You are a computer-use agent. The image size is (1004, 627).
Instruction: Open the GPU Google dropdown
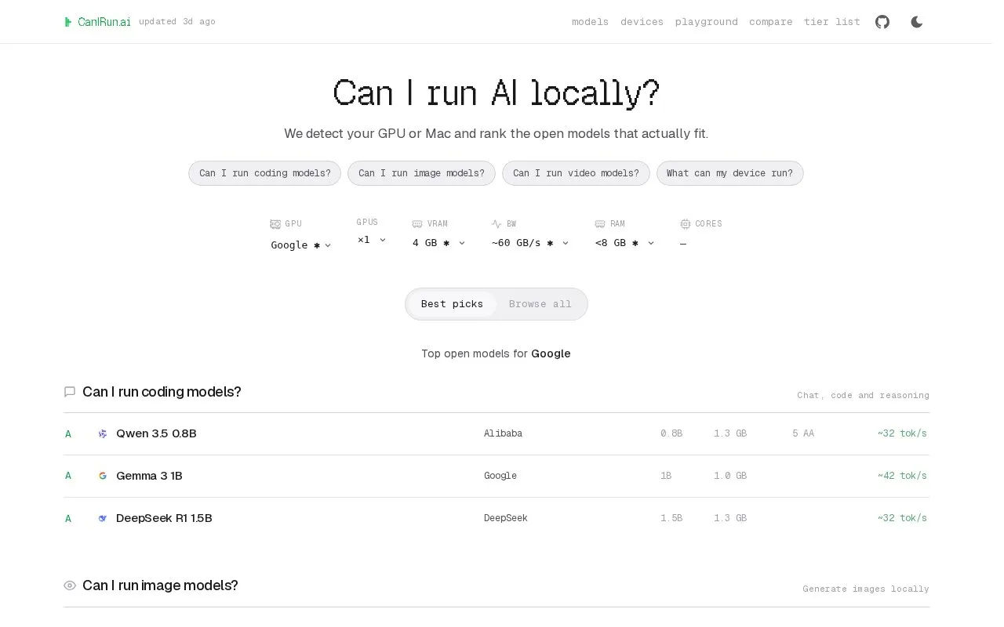pyautogui.click(x=301, y=245)
